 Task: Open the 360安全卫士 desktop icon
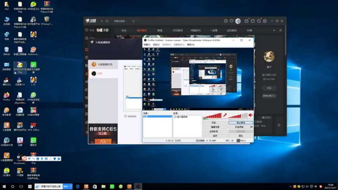33,6
